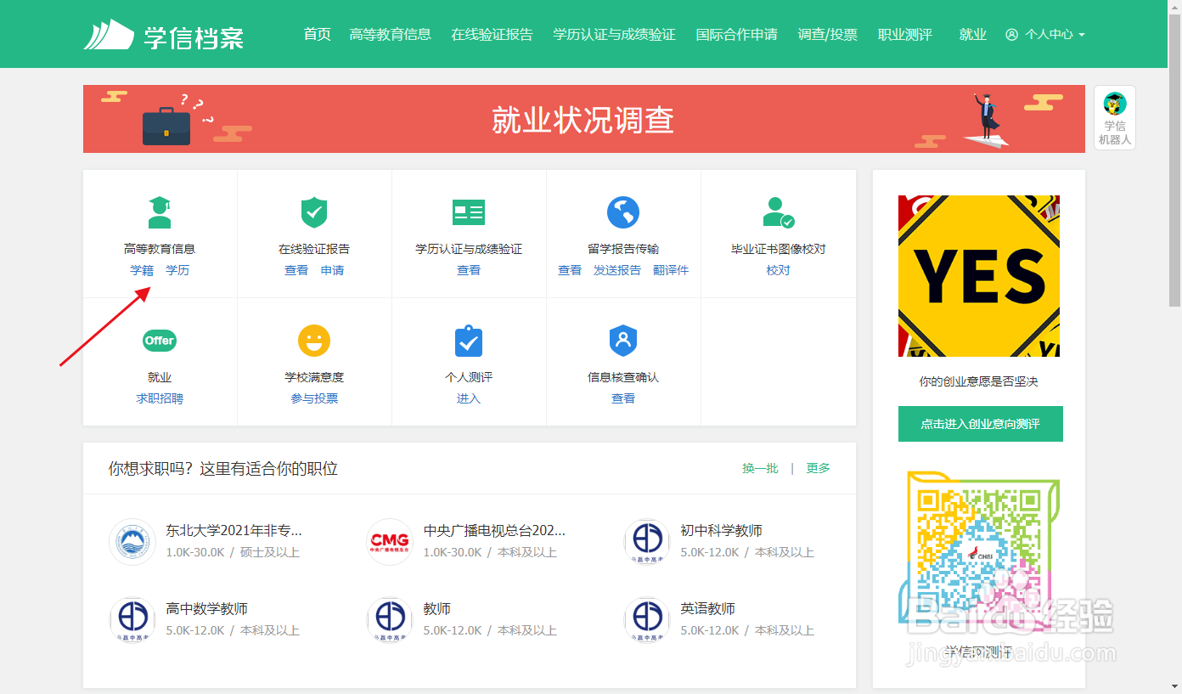
Task: Click the 留学报告传输 globe icon
Action: click(623, 212)
